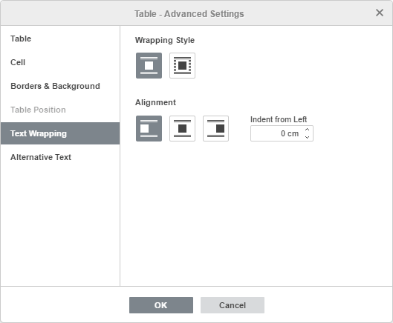
Task: Switch to Borders & Background tab
Action: coord(60,86)
